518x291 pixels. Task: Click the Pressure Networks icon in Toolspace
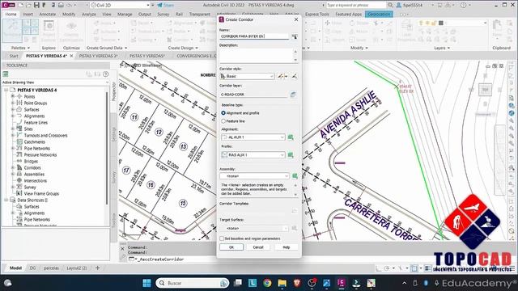click(19, 154)
